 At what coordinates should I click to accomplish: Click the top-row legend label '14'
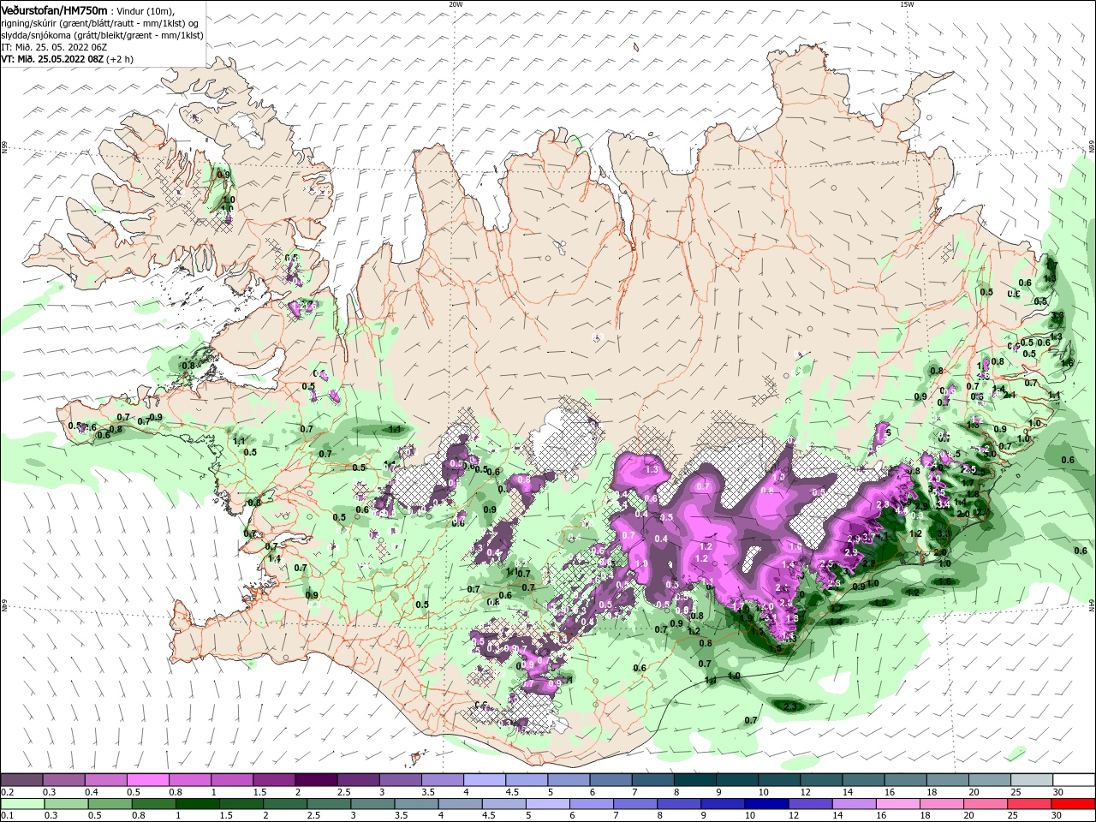848,792
